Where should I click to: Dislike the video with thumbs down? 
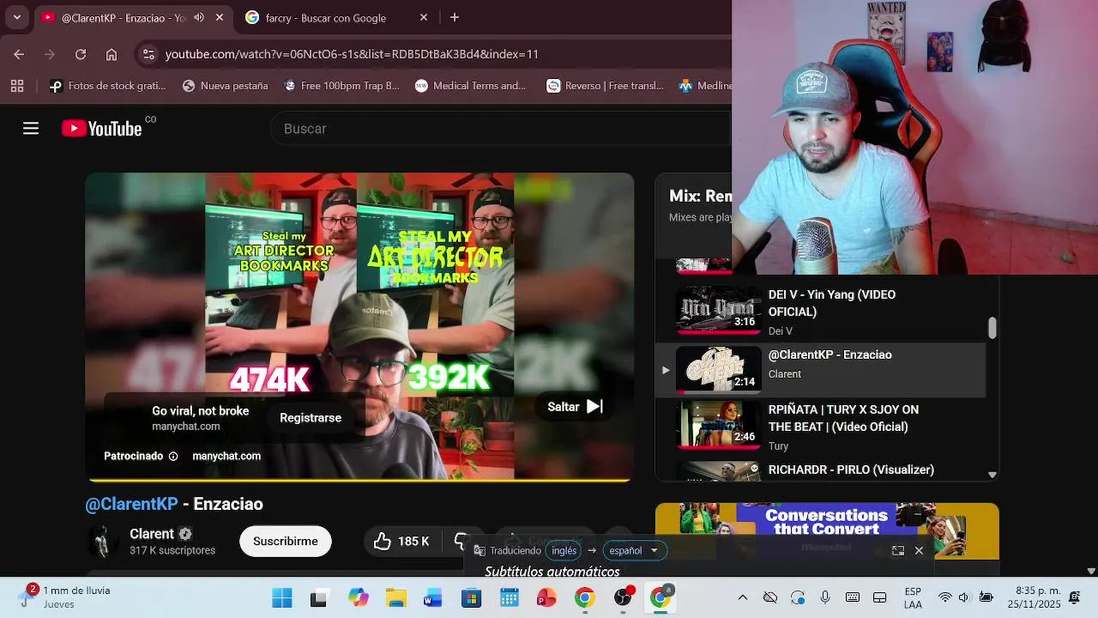coord(462,541)
